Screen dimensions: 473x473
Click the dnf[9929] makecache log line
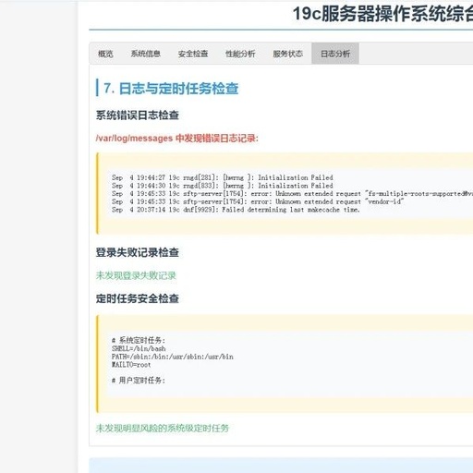coord(236,210)
